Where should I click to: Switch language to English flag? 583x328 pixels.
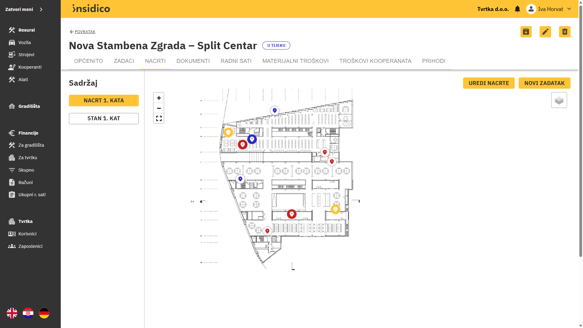(x=12, y=313)
